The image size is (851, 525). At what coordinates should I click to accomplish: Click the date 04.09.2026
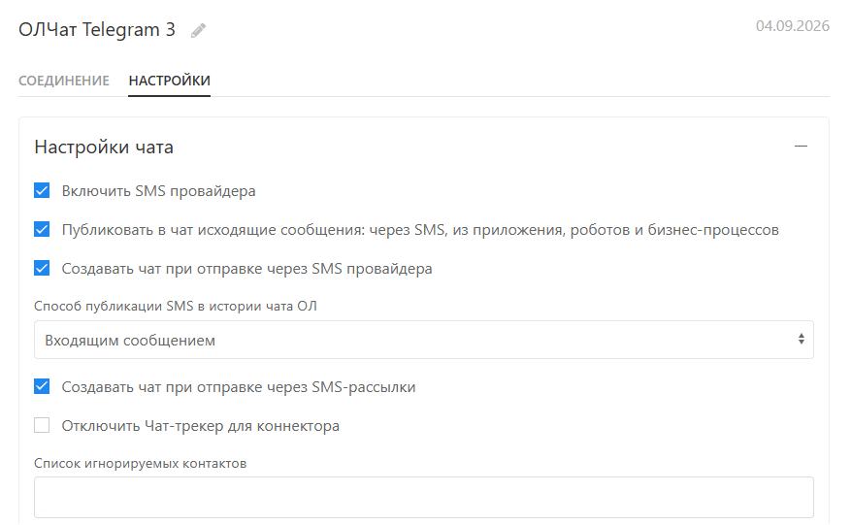(x=793, y=26)
